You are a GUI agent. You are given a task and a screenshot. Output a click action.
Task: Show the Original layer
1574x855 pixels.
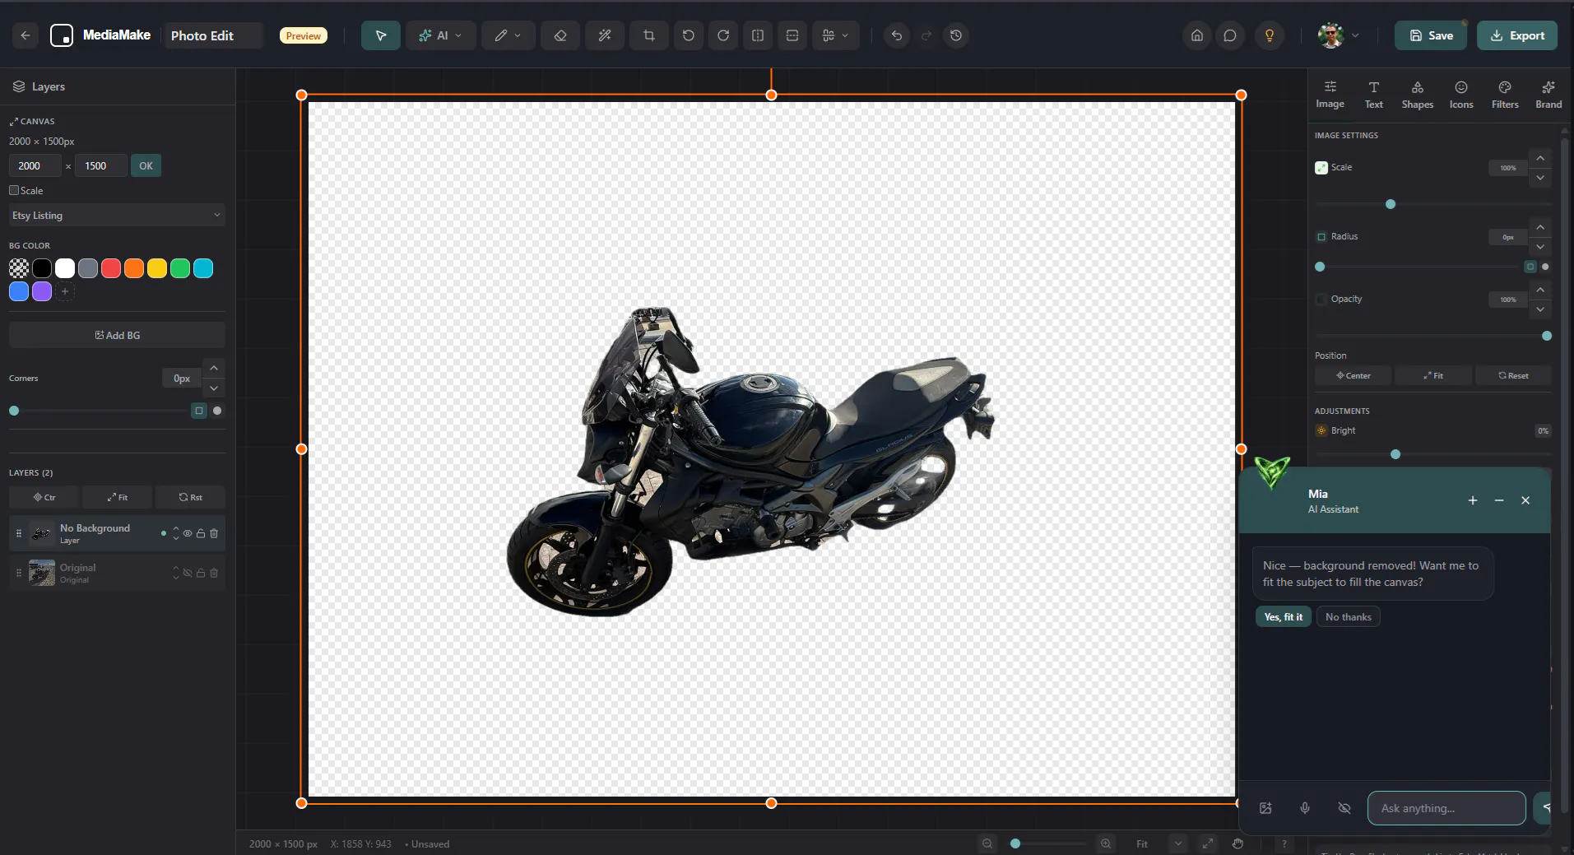coord(188,573)
